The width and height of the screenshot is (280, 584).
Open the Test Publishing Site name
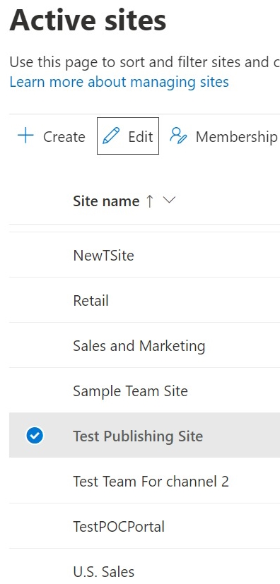pos(138,436)
